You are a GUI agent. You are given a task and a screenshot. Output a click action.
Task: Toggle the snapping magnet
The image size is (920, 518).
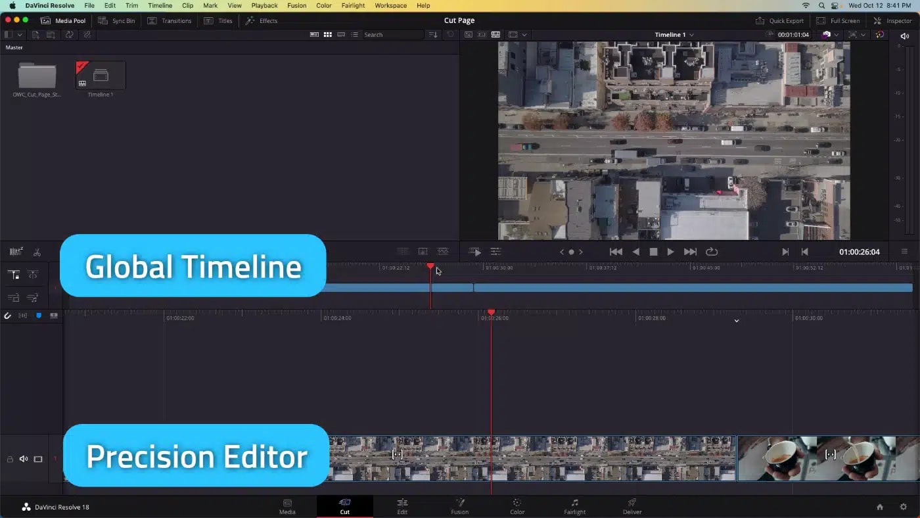(8, 316)
